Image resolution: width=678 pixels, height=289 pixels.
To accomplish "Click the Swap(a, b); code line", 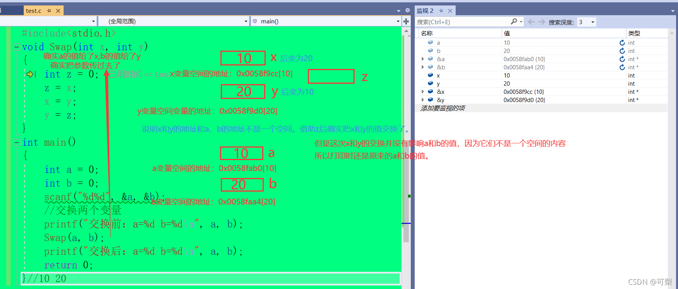I will (74, 238).
